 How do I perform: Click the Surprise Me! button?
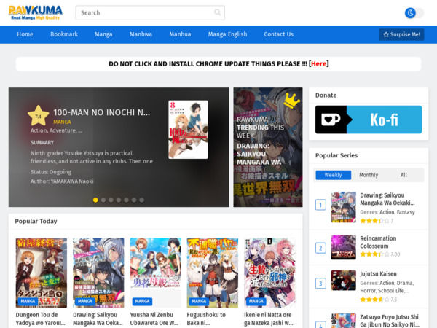[x=401, y=34]
